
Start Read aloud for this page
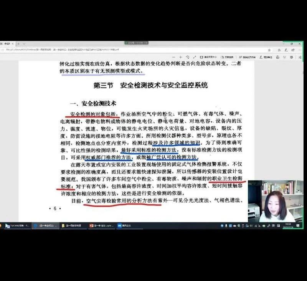(x=247, y=57)
